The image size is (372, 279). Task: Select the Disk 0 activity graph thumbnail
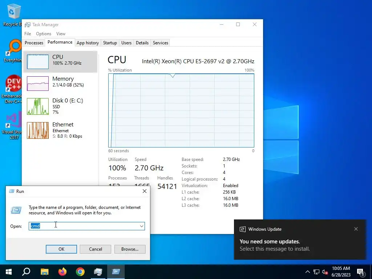[38, 106]
